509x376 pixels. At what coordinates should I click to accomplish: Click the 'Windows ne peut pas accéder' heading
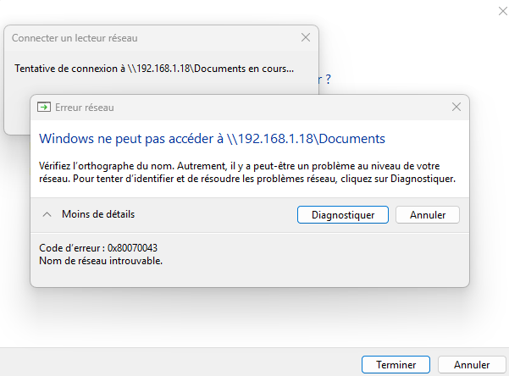pos(212,139)
